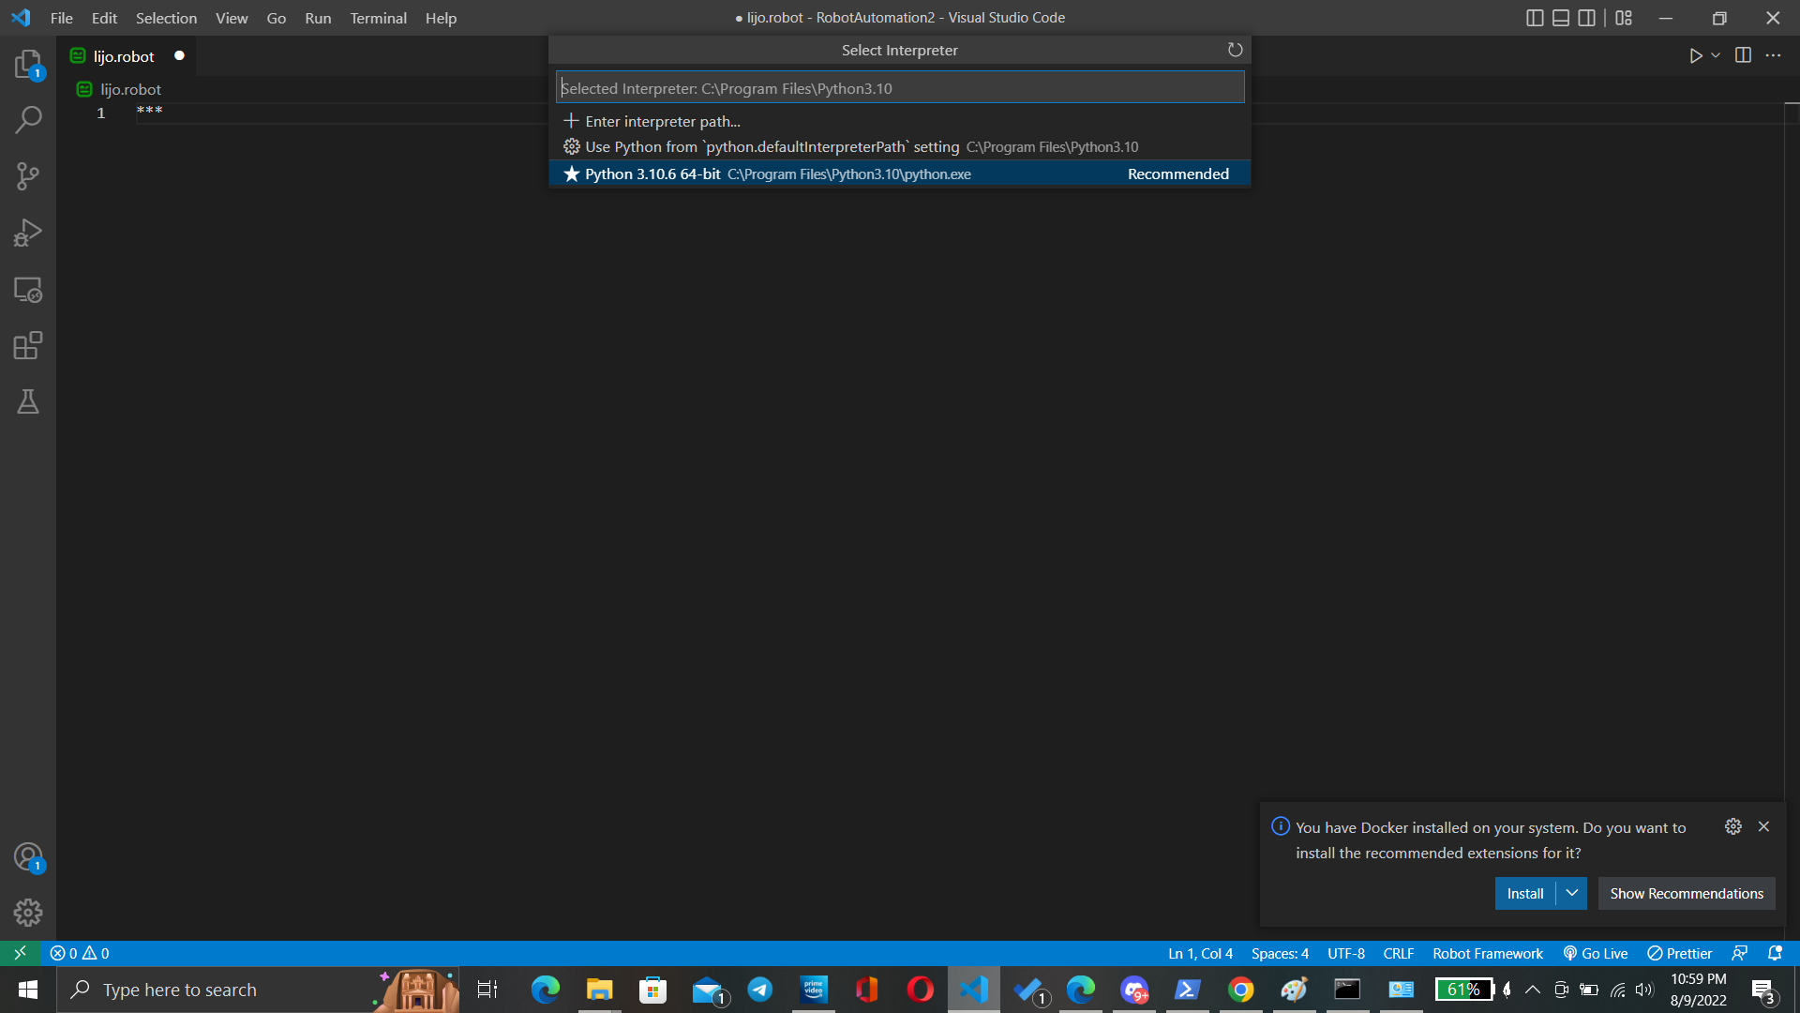
Task: Open the Explorer sidebar icon
Action: 27,63
